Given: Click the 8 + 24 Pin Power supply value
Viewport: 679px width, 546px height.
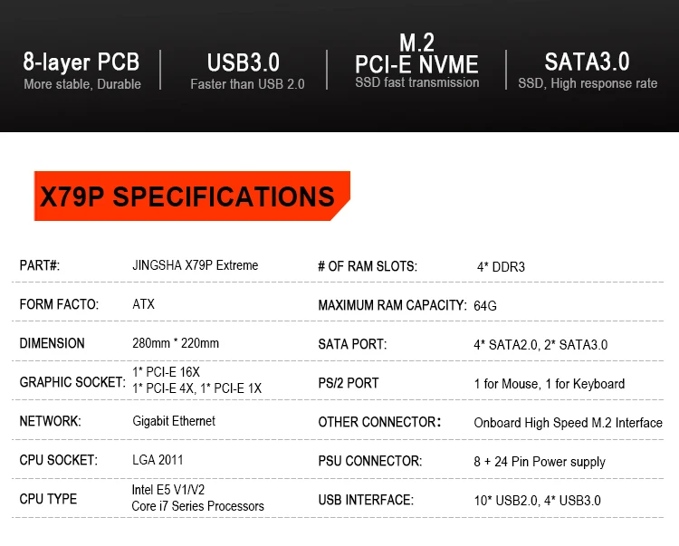Looking at the screenshot, I should tap(540, 462).
